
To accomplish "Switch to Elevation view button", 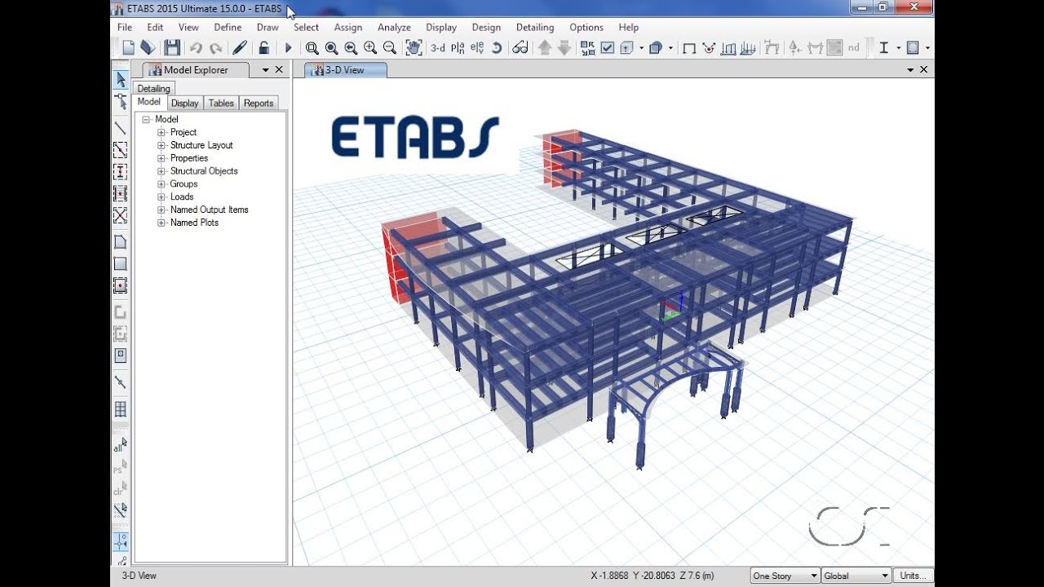I will point(476,48).
